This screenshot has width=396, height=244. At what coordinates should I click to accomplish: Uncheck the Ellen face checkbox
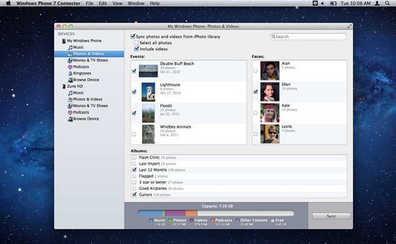[256, 91]
